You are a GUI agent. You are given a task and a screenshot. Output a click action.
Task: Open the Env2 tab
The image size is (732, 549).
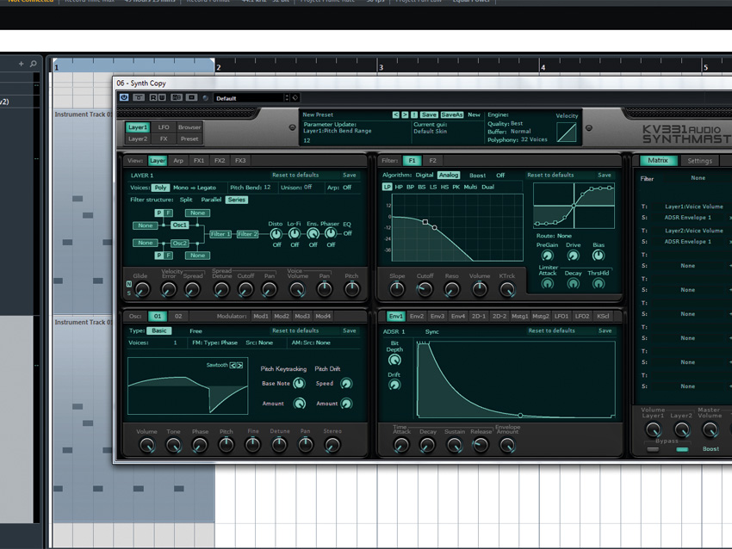pos(417,317)
